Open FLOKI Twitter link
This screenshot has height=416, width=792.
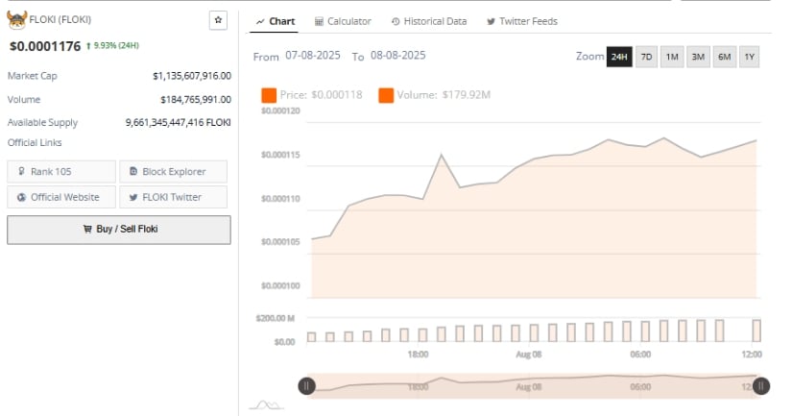pos(173,197)
